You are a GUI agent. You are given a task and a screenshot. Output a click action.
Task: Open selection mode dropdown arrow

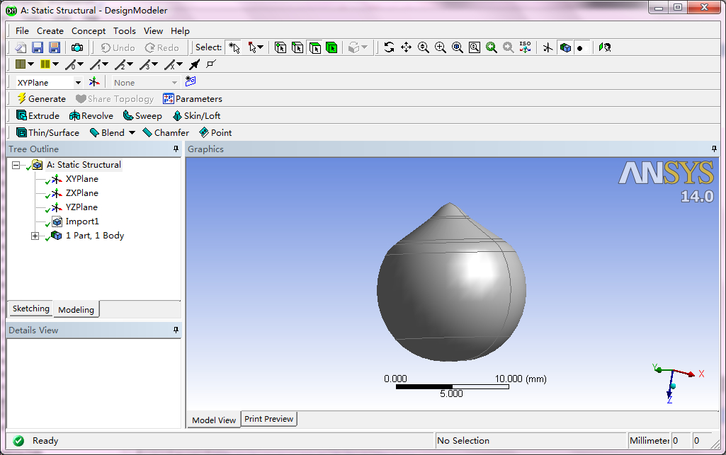pos(260,47)
